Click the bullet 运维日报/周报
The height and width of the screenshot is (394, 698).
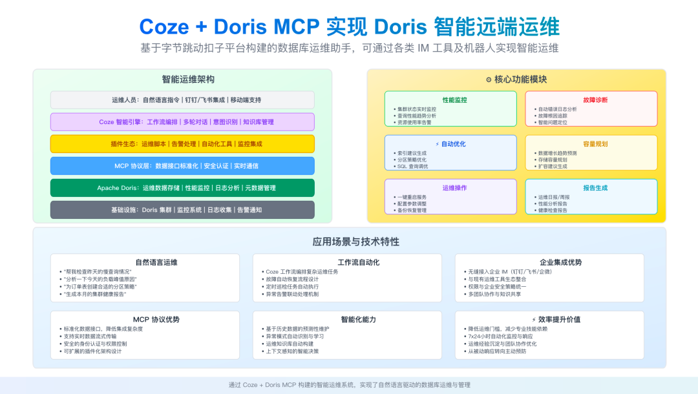pos(554,197)
